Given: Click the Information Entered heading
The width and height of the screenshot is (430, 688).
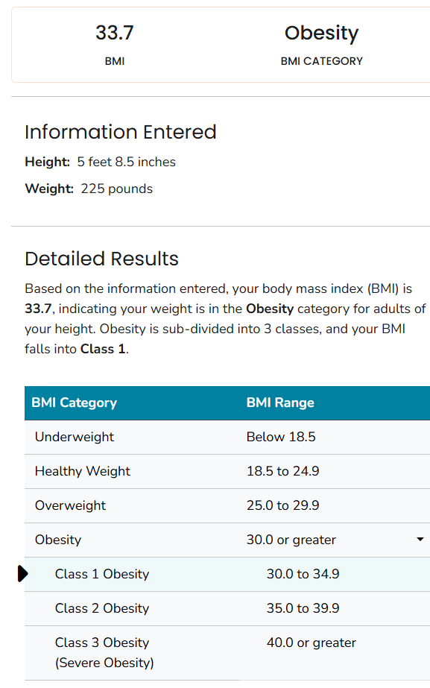Looking at the screenshot, I should (x=121, y=132).
